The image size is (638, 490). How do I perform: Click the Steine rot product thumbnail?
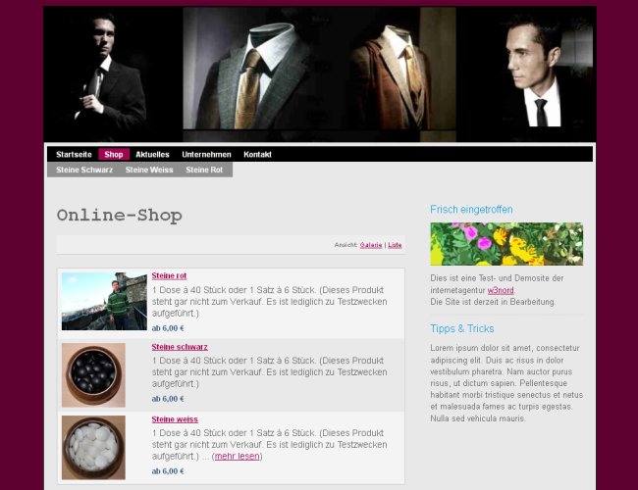tap(104, 301)
